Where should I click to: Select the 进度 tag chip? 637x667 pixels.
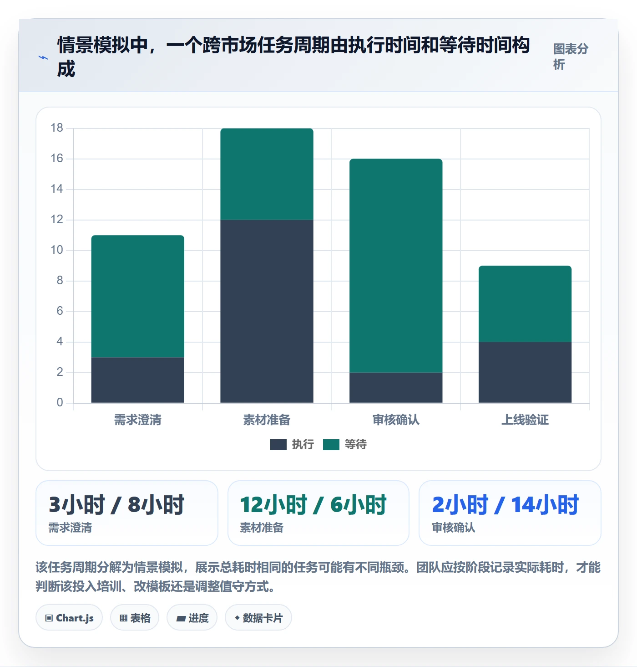192,617
